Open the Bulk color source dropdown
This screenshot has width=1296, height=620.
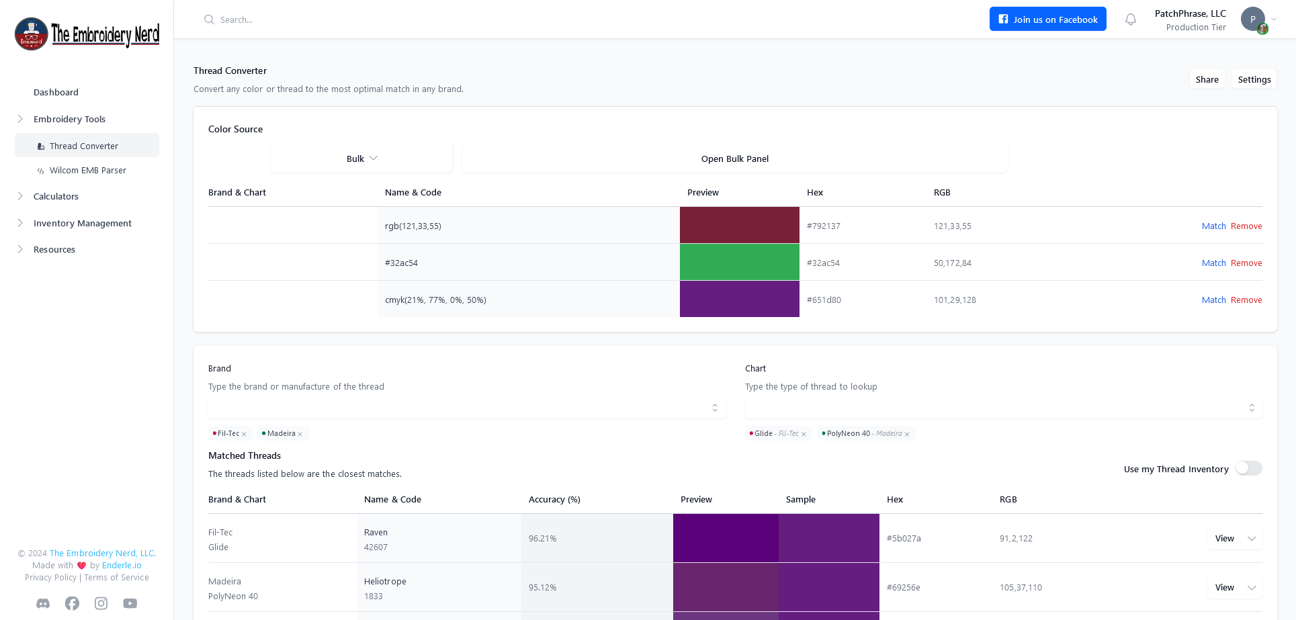click(x=361, y=159)
